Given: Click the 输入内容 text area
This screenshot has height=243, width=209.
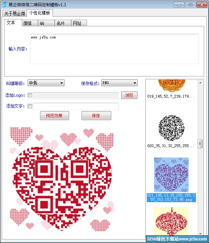Looking at the screenshot, I should click(x=114, y=49).
